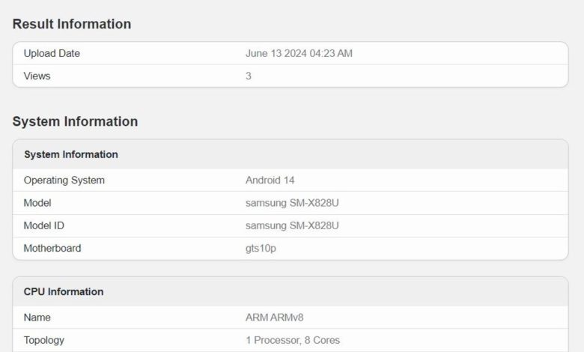This screenshot has width=584, height=352.
Task: Click the Views row label
Action: point(37,76)
